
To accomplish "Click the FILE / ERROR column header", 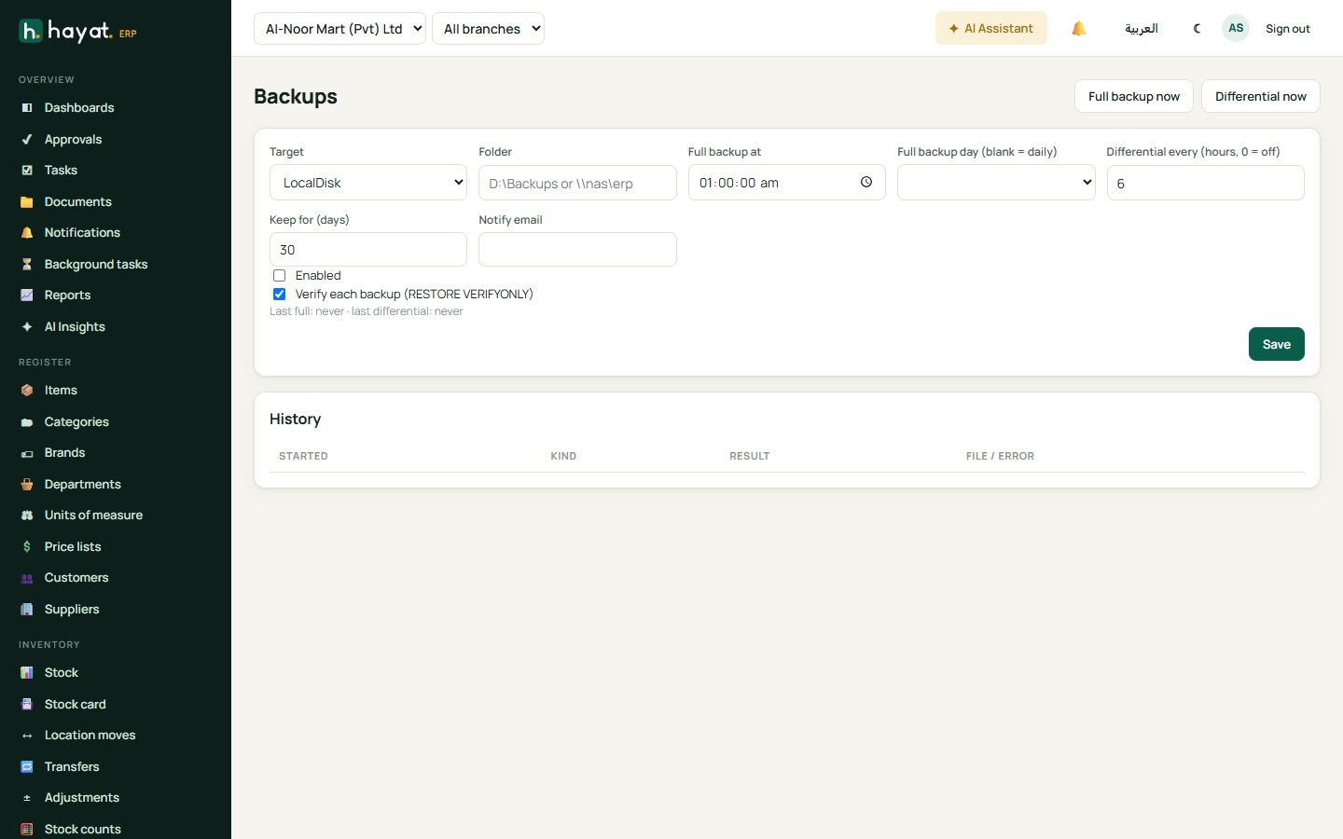I will pos(1000,457).
